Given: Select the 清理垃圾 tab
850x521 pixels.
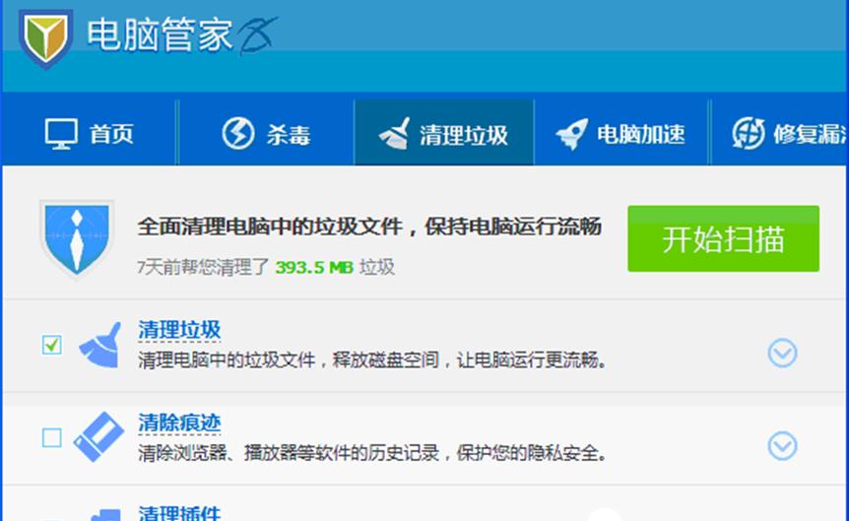Looking at the screenshot, I should click(444, 133).
